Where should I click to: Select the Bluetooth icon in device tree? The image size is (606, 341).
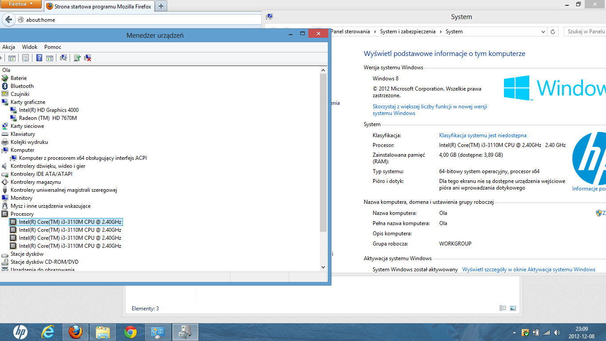[x=5, y=86]
